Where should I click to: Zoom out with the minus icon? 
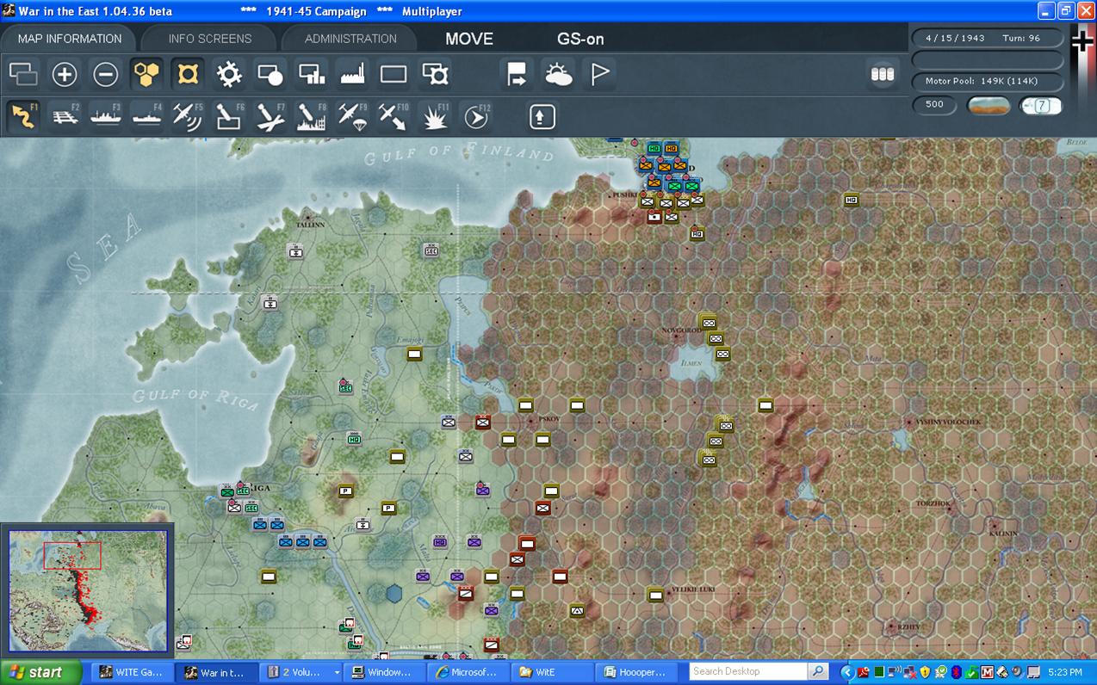(x=106, y=75)
